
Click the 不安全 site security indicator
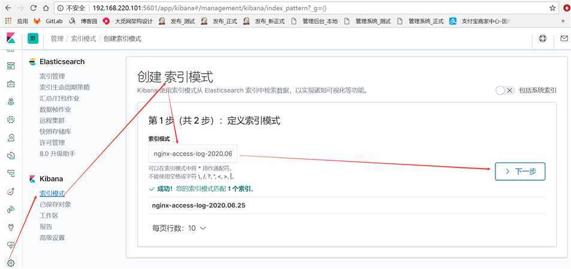[x=72, y=8]
